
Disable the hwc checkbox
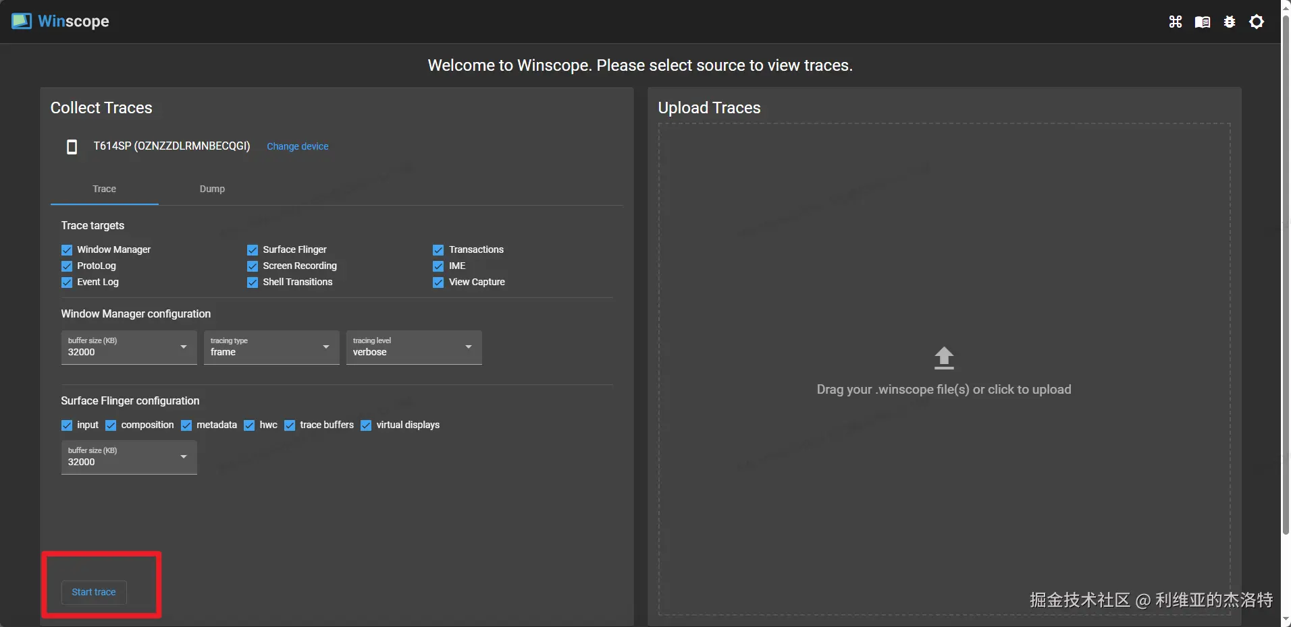coord(249,425)
